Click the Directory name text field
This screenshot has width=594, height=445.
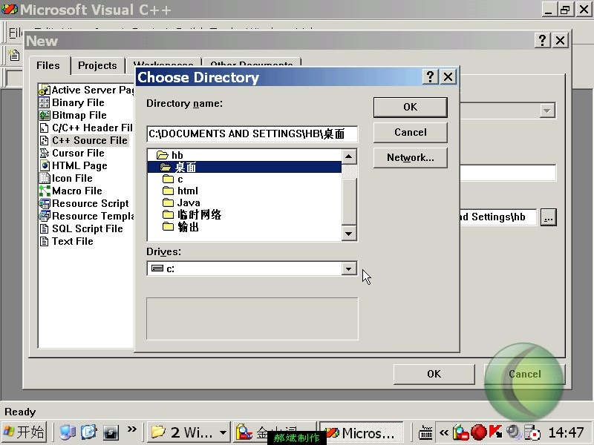point(252,134)
